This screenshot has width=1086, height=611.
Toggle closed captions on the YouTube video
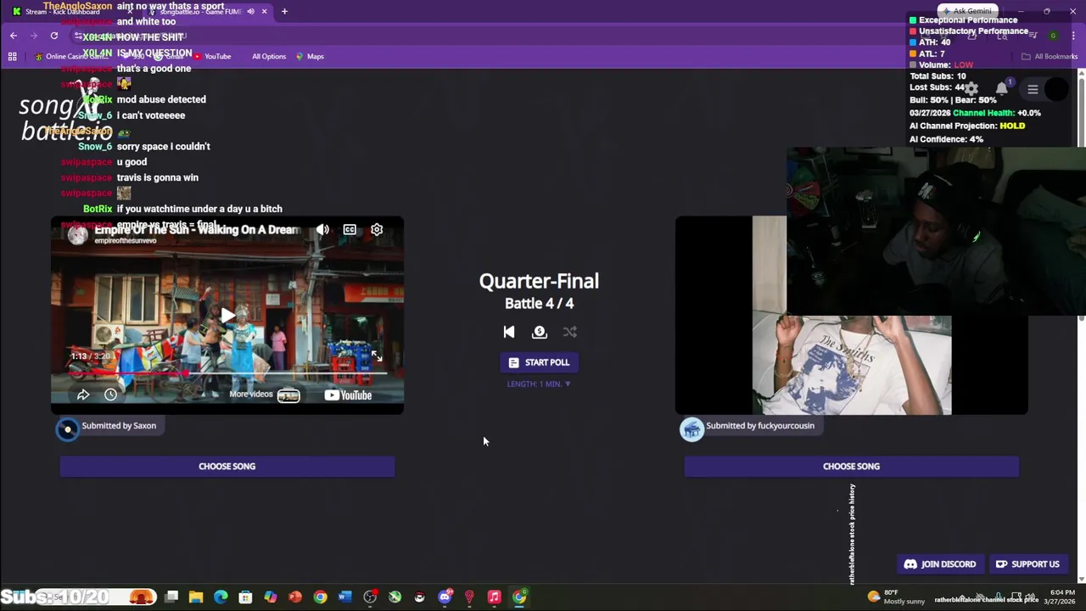pyautogui.click(x=350, y=229)
